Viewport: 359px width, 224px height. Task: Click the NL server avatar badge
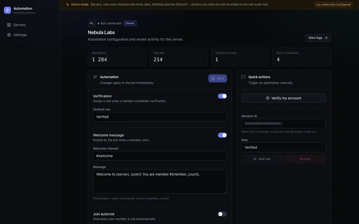point(92,23)
